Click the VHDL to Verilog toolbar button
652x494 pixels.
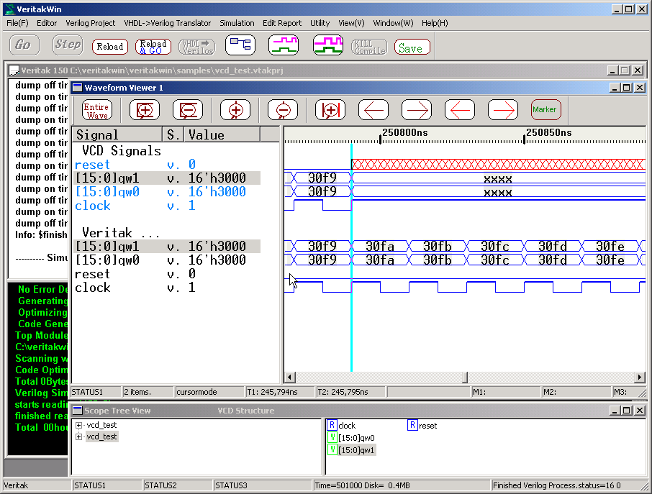click(197, 47)
